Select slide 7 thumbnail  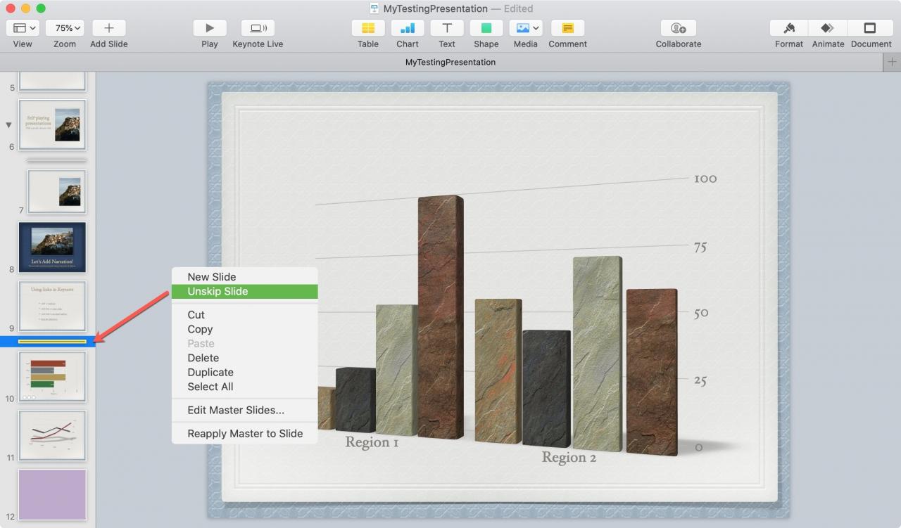coord(56,191)
